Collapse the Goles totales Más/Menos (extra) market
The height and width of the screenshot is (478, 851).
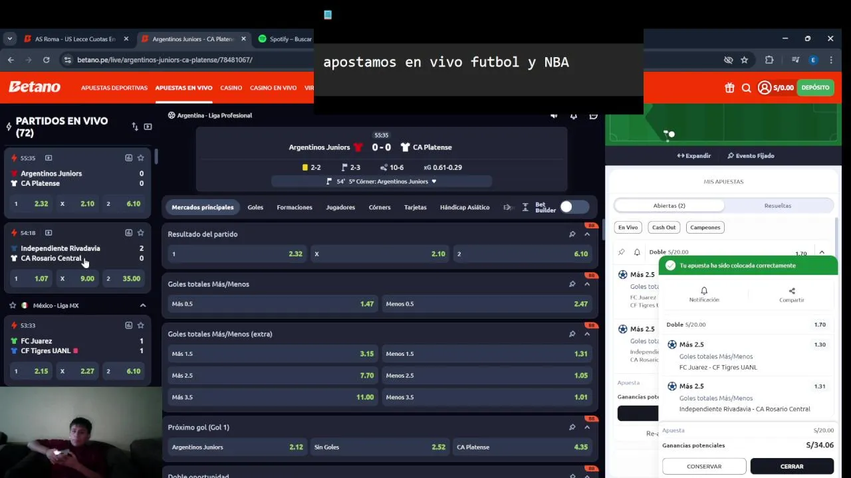tap(587, 334)
